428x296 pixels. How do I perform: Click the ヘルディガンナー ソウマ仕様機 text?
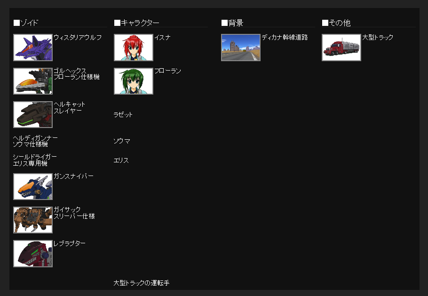pos(35,141)
